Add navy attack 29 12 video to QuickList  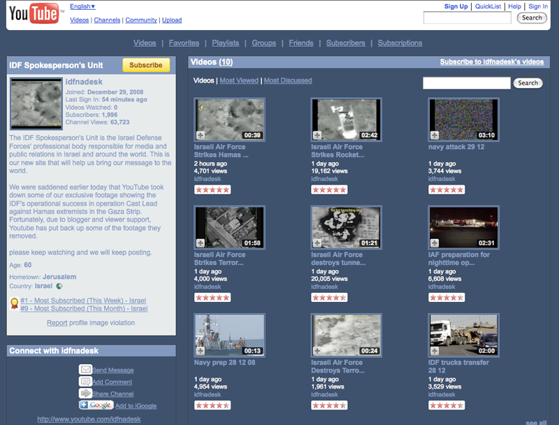point(434,135)
